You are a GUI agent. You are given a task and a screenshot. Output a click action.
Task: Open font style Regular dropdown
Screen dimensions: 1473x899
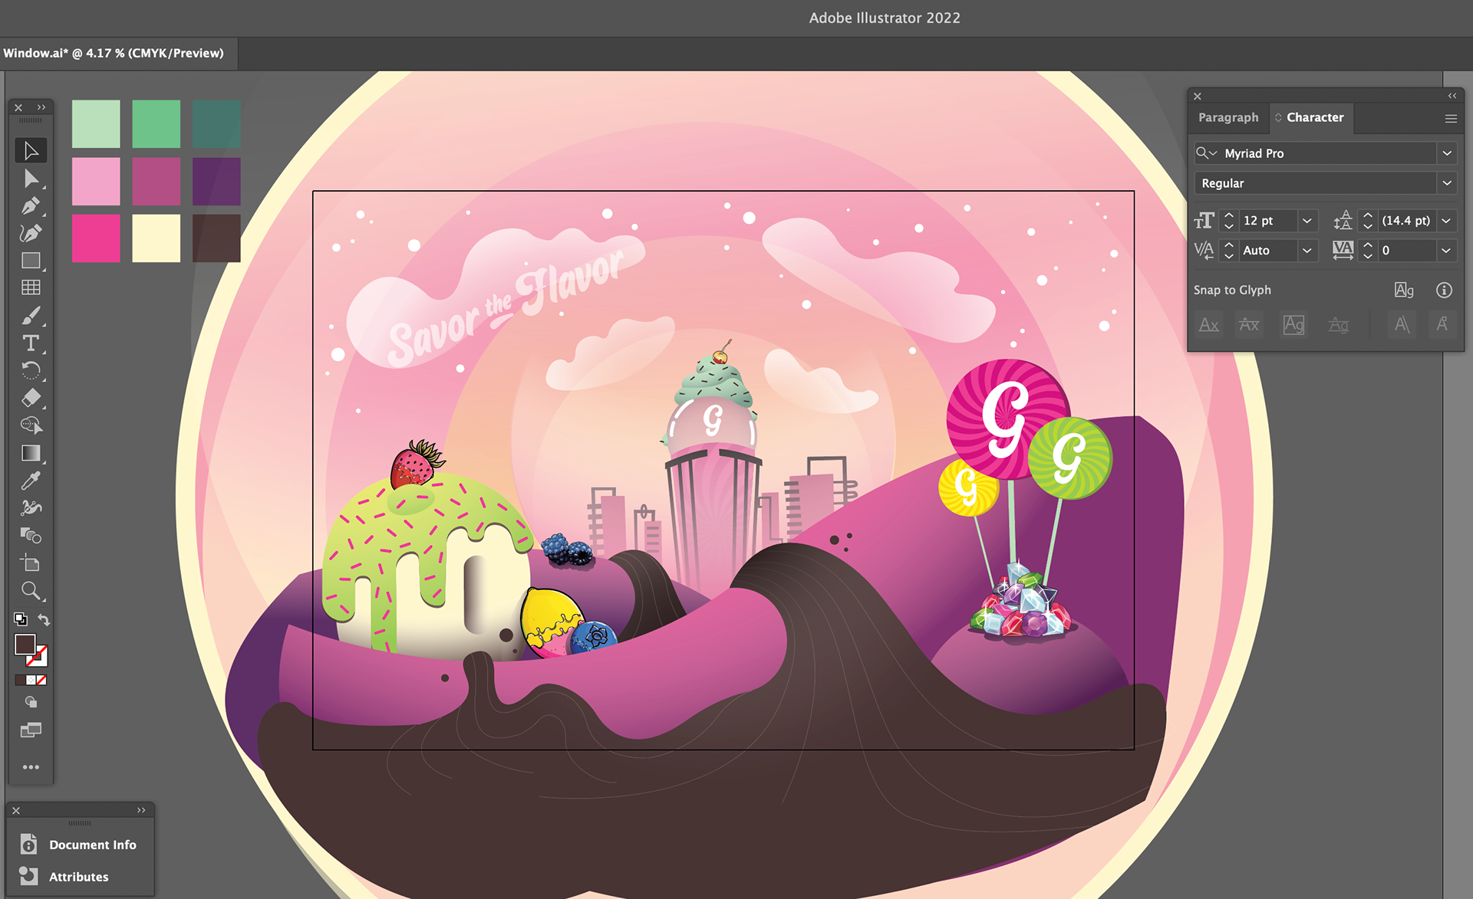[1447, 183]
